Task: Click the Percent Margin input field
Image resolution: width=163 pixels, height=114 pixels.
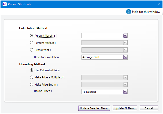Action: [102, 36]
